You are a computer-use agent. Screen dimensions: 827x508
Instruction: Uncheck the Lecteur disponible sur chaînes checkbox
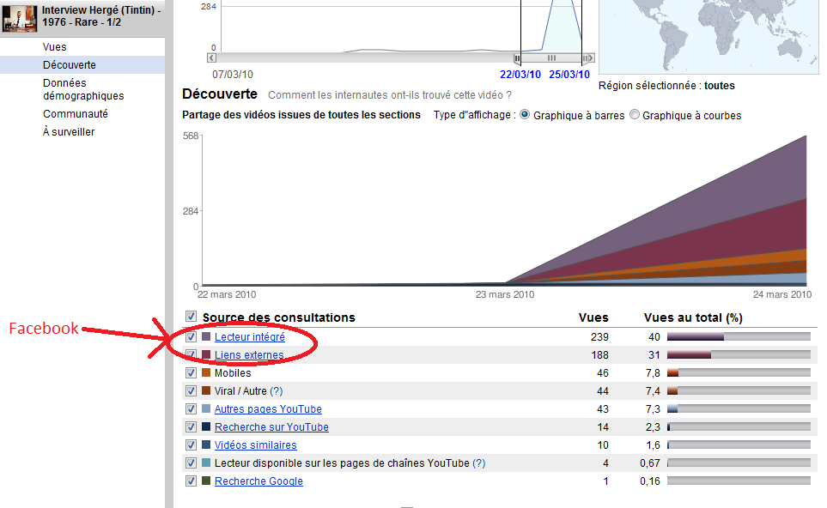tap(191, 463)
